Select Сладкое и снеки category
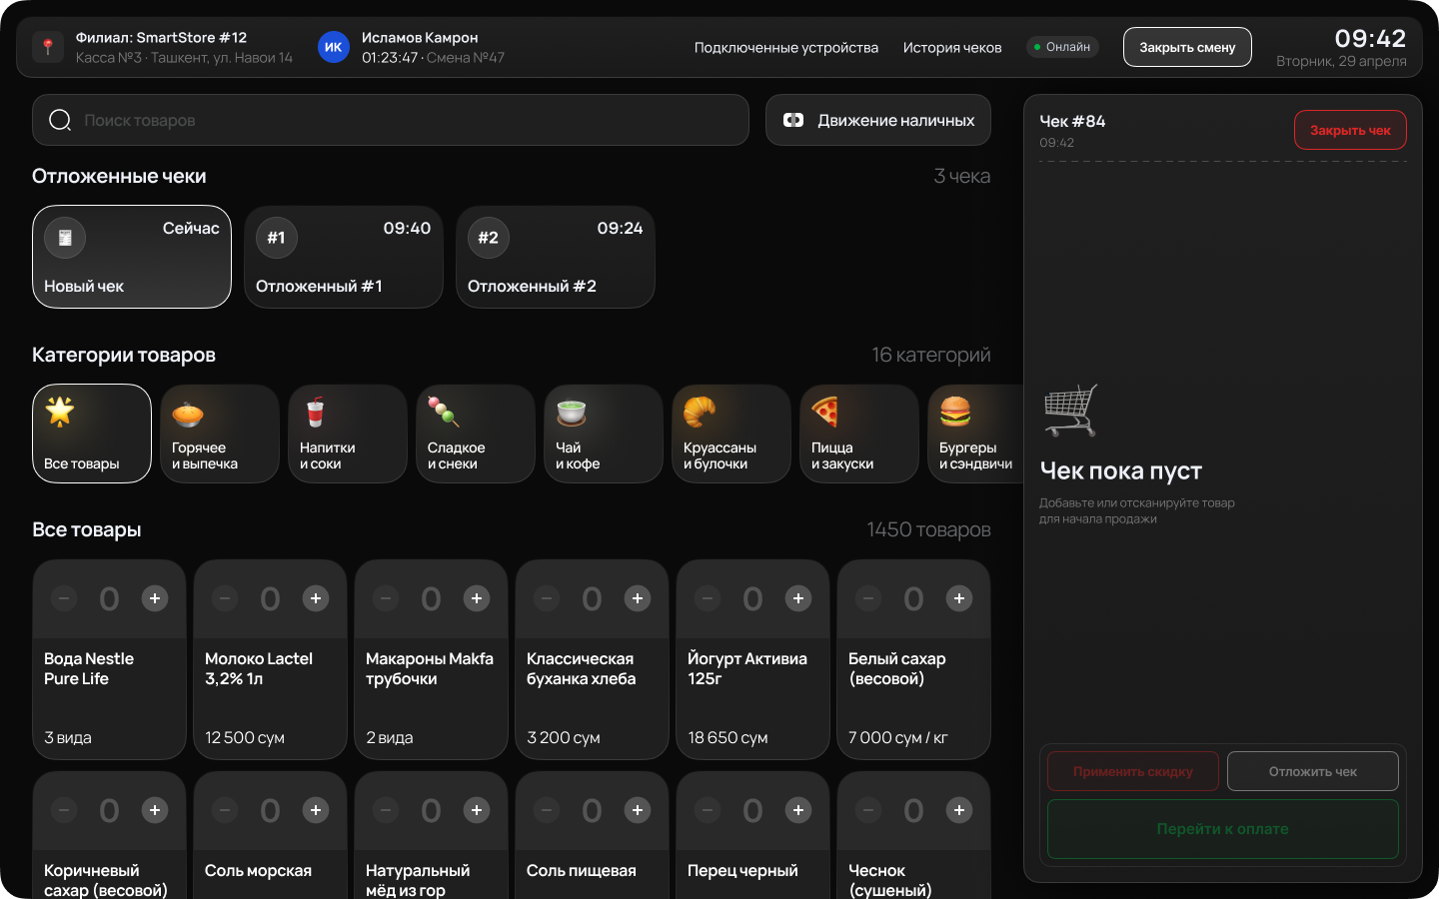The height and width of the screenshot is (899, 1439). coord(476,434)
